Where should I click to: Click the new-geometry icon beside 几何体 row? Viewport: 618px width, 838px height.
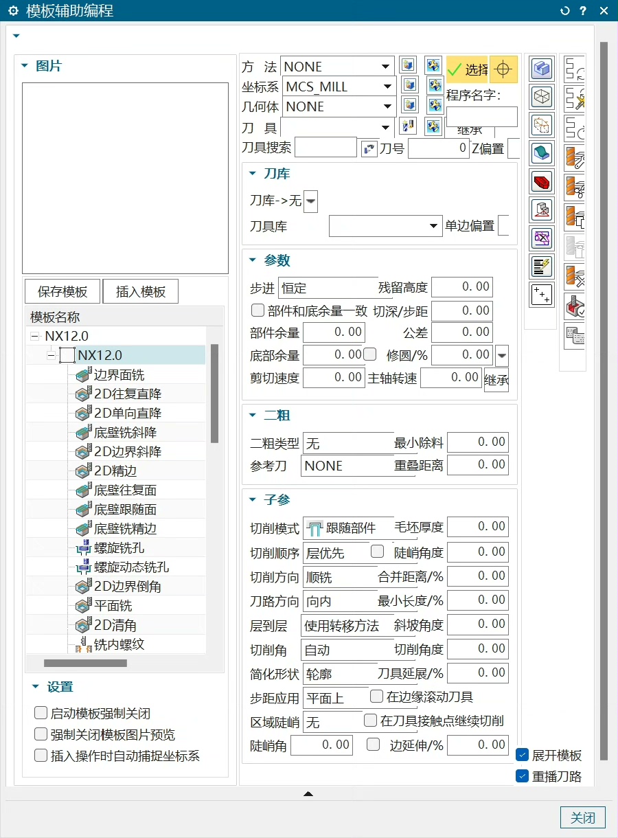(410, 106)
